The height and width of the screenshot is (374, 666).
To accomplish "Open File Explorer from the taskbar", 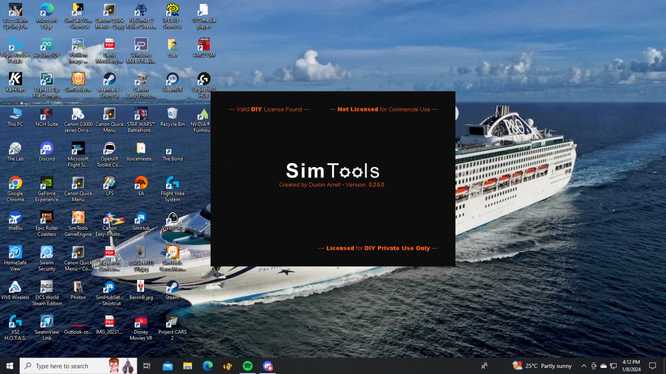I will (x=188, y=366).
